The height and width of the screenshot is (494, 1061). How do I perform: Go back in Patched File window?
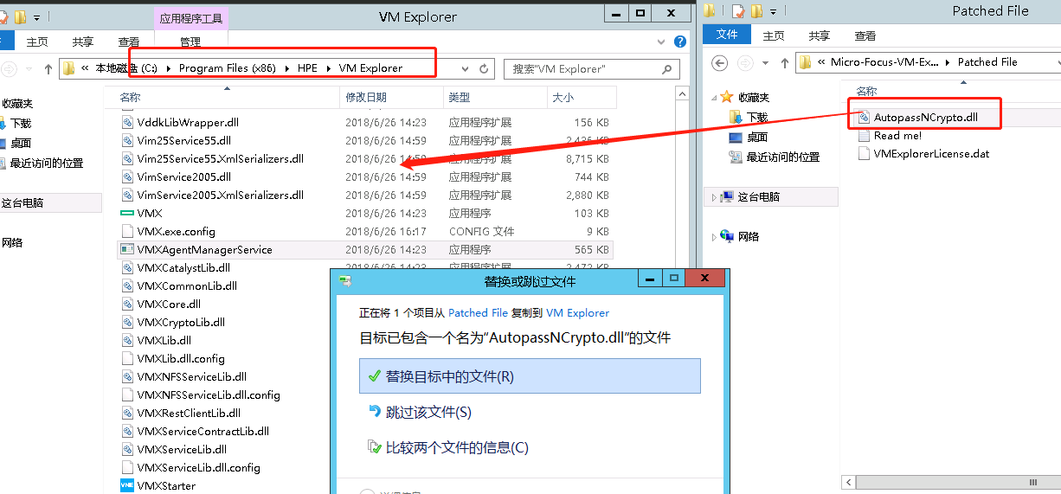[720, 62]
